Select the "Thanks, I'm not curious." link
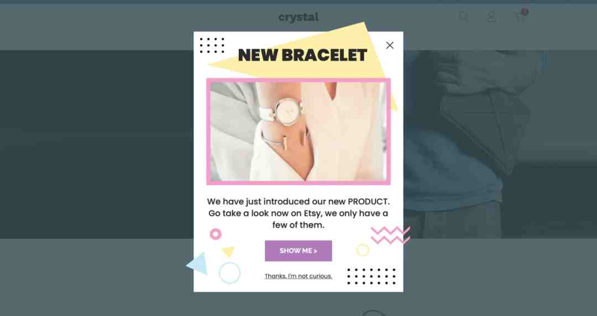The width and height of the screenshot is (597, 316). (298, 276)
